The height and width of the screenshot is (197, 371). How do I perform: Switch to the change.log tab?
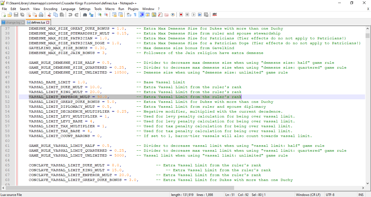[13, 23]
